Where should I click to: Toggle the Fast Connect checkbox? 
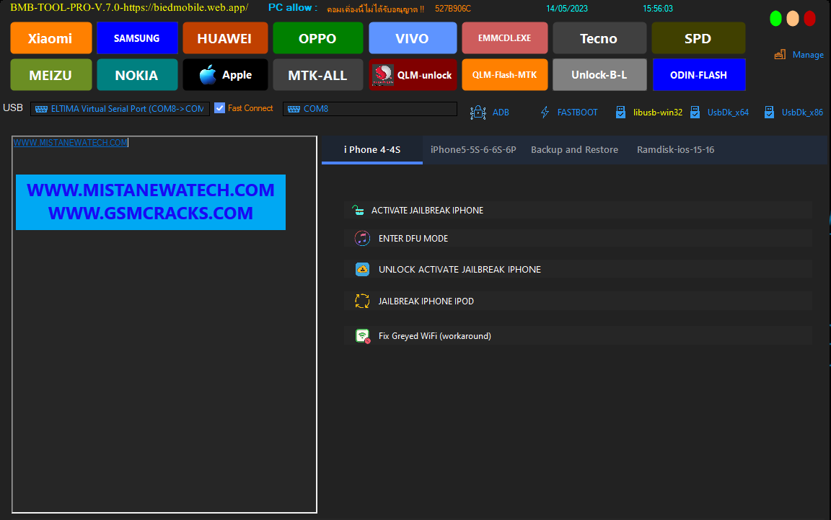pyautogui.click(x=219, y=108)
